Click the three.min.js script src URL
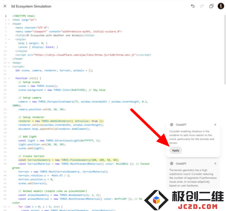This screenshot has height=211, width=226. (85, 55)
